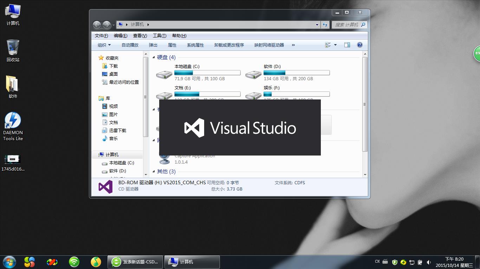Select 音乐 library in navigation pane

click(110, 138)
